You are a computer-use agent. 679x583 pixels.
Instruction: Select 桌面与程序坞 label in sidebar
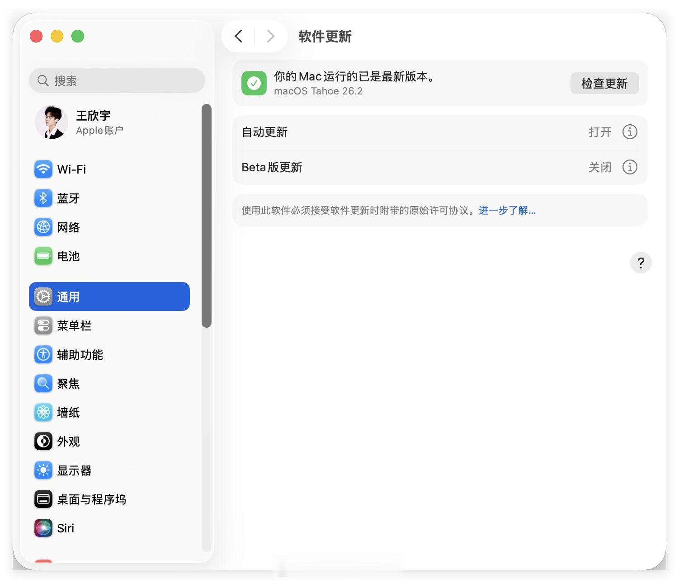point(91,499)
